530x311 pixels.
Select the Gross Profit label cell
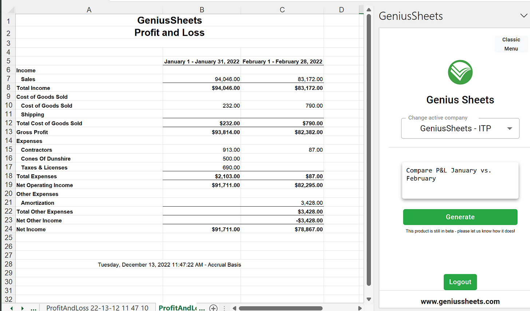pyautogui.click(x=89, y=132)
